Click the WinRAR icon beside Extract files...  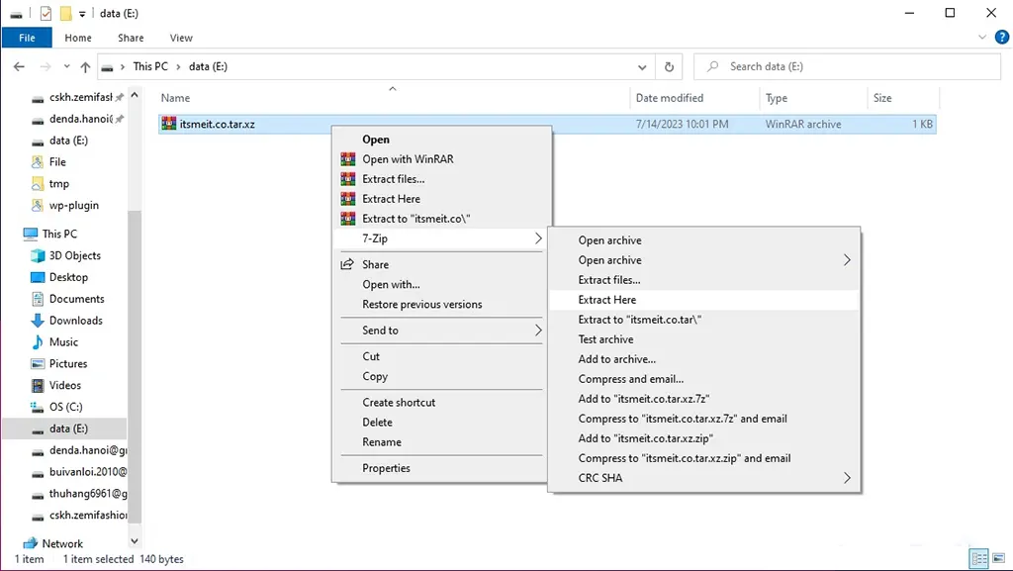pos(347,179)
